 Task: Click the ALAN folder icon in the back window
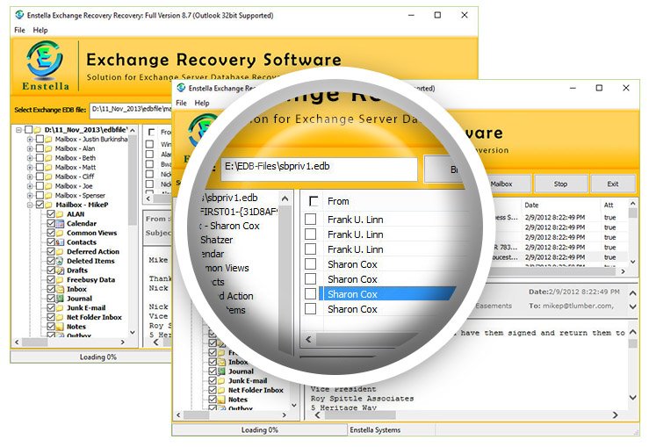[60, 214]
